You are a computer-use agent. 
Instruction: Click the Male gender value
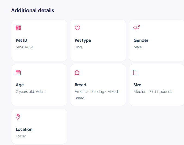[138, 47]
